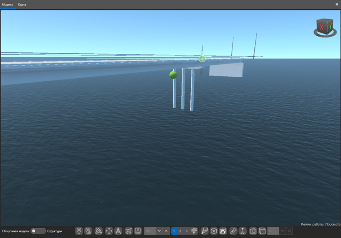Screen dimensions: 341x238
Task: Select view preset 2
Action: tap(180, 231)
